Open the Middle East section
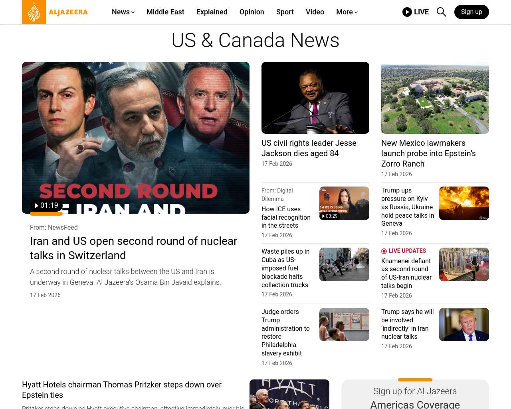The image size is (511, 409). point(165,12)
